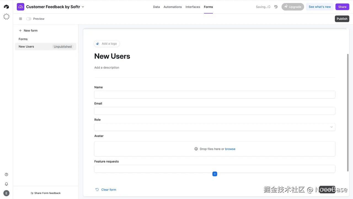Open the help icon in the bottom left

6,174
